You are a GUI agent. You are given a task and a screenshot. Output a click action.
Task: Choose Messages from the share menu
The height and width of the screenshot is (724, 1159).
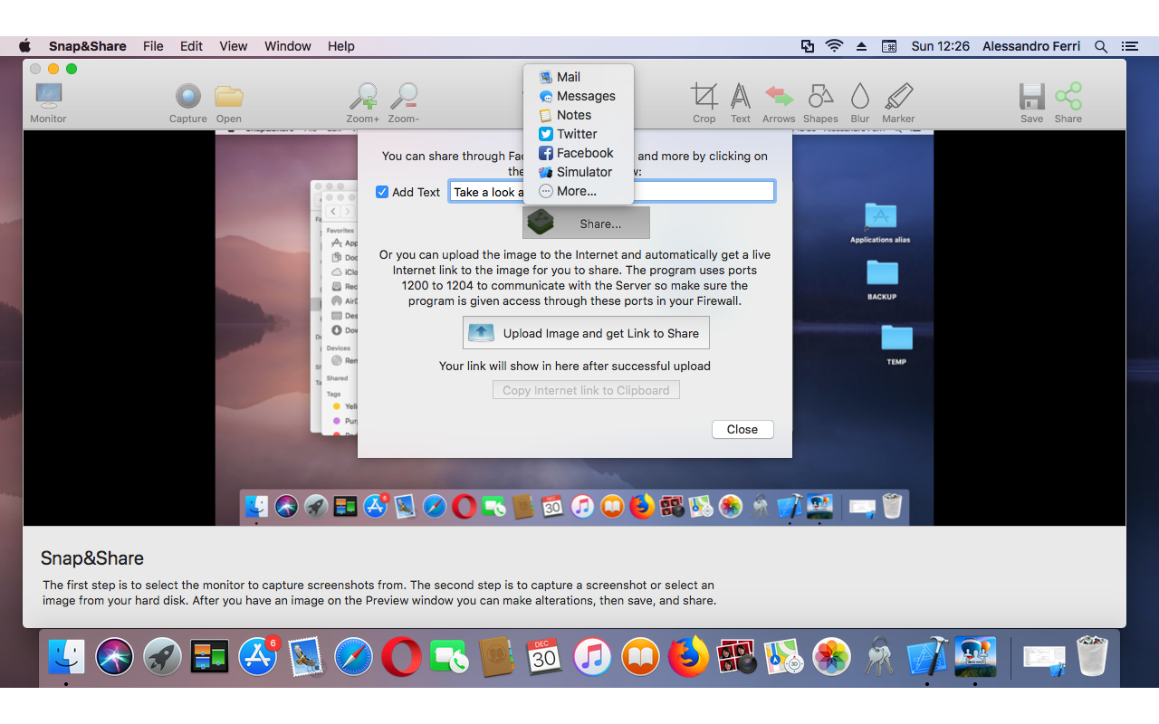[x=578, y=96]
